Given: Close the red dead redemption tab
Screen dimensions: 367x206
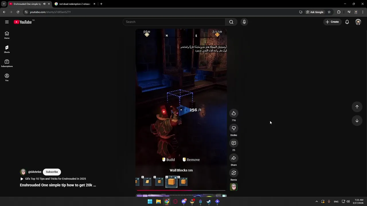Looking at the screenshot, I should [x=94, y=4].
